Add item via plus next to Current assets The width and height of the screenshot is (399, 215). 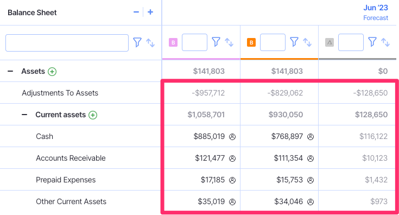coord(93,115)
